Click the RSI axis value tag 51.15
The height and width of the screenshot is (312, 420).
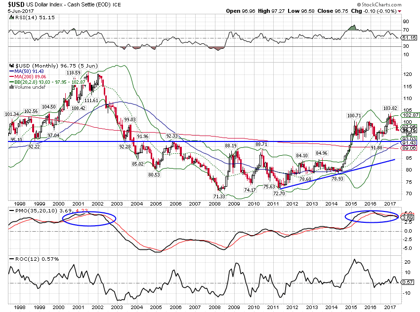[x=410, y=38]
